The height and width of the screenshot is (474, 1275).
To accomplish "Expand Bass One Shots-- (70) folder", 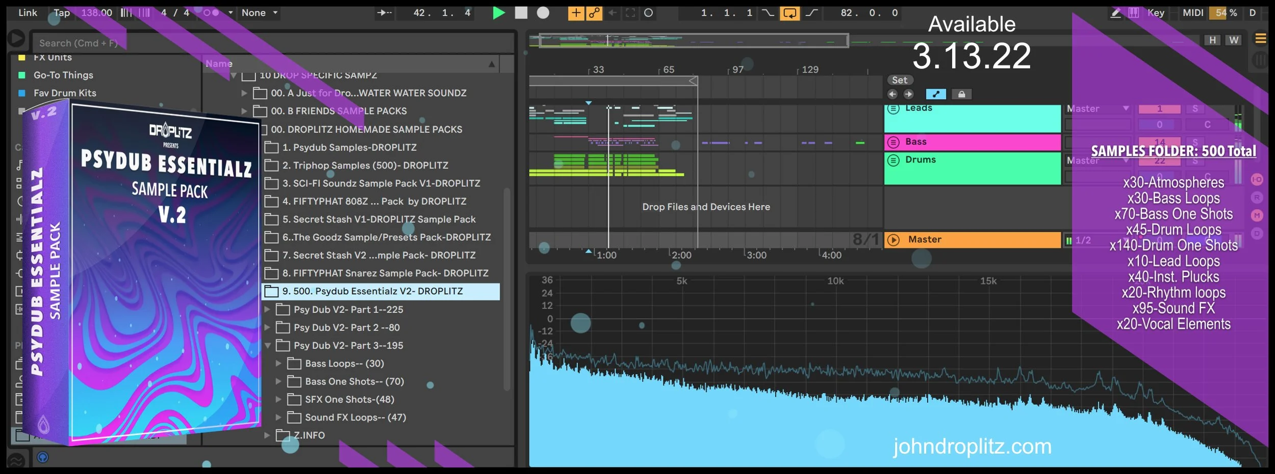I will (278, 381).
